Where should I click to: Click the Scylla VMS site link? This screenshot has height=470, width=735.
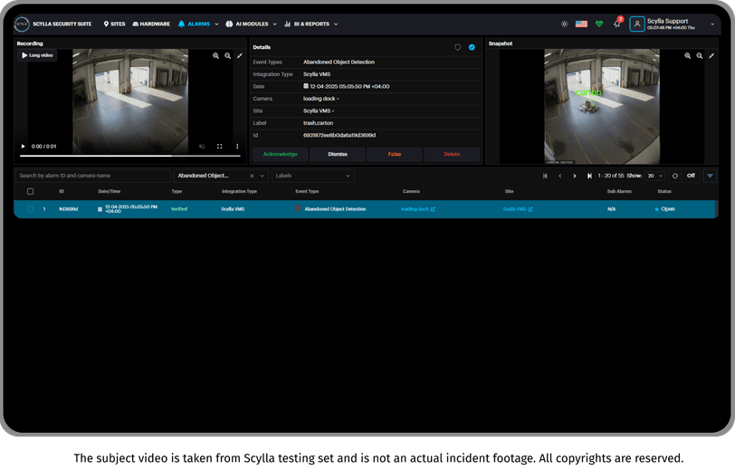pyautogui.click(x=518, y=209)
